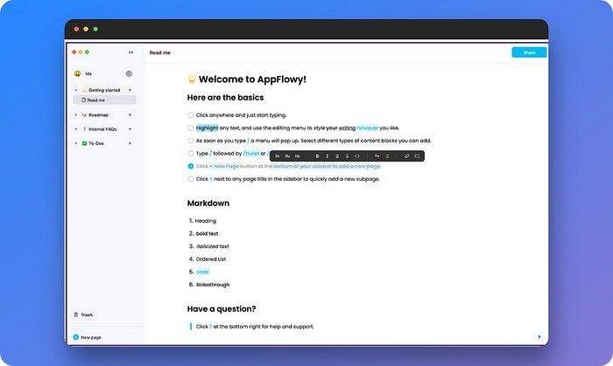The image size is (613, 366).
Task: Check the 'Highlight any text' checkbox
Action: 191,128
